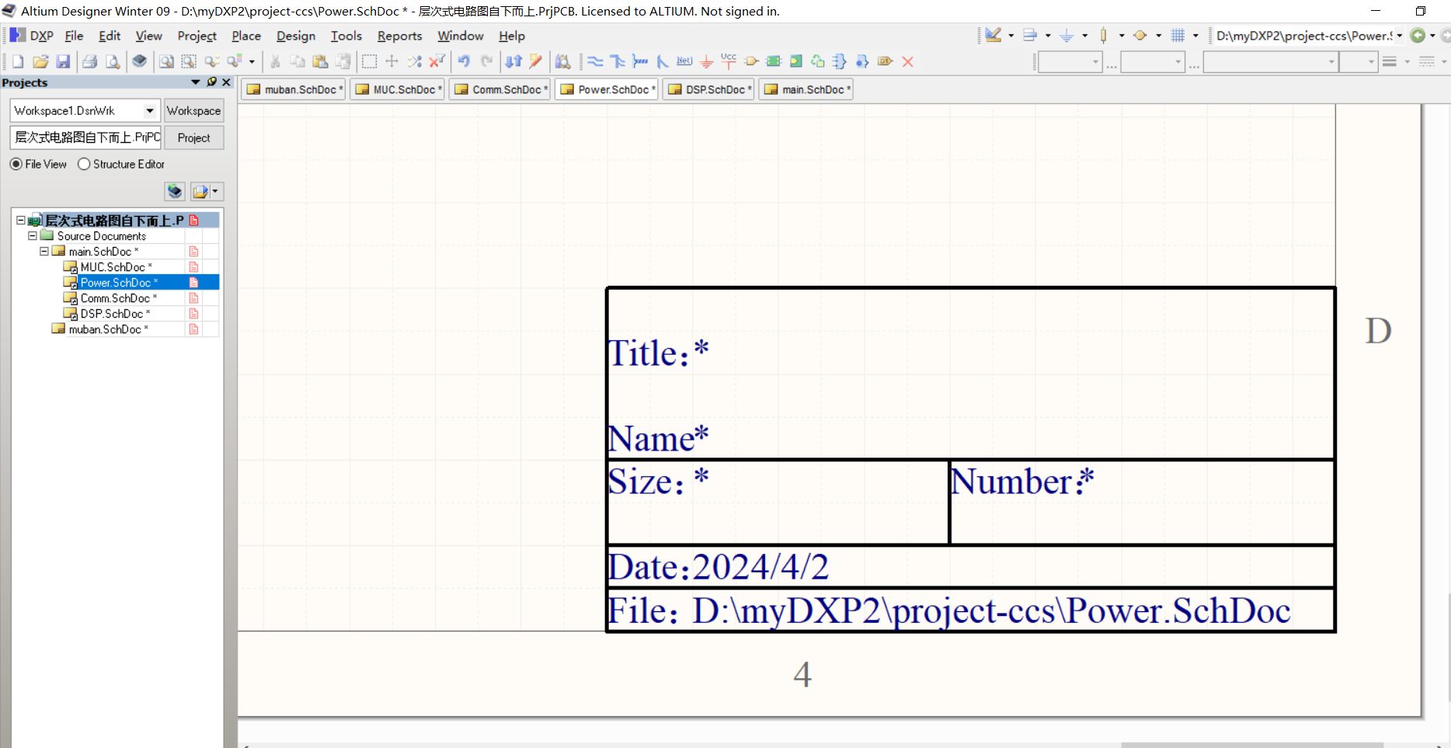Image resolution: width=1451 pixels, height=748 pixels.
Task: Activate Select Inside Area dashed rectangle tool
Action: (370, 61)
